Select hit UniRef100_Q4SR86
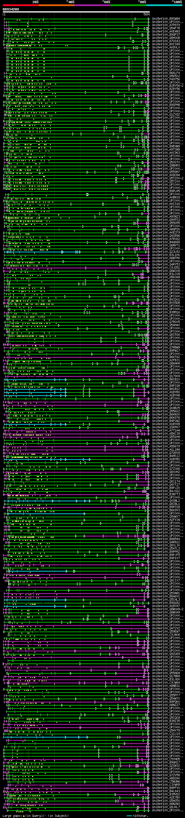Viewport: 185px width, 818px height. point(166,236)
